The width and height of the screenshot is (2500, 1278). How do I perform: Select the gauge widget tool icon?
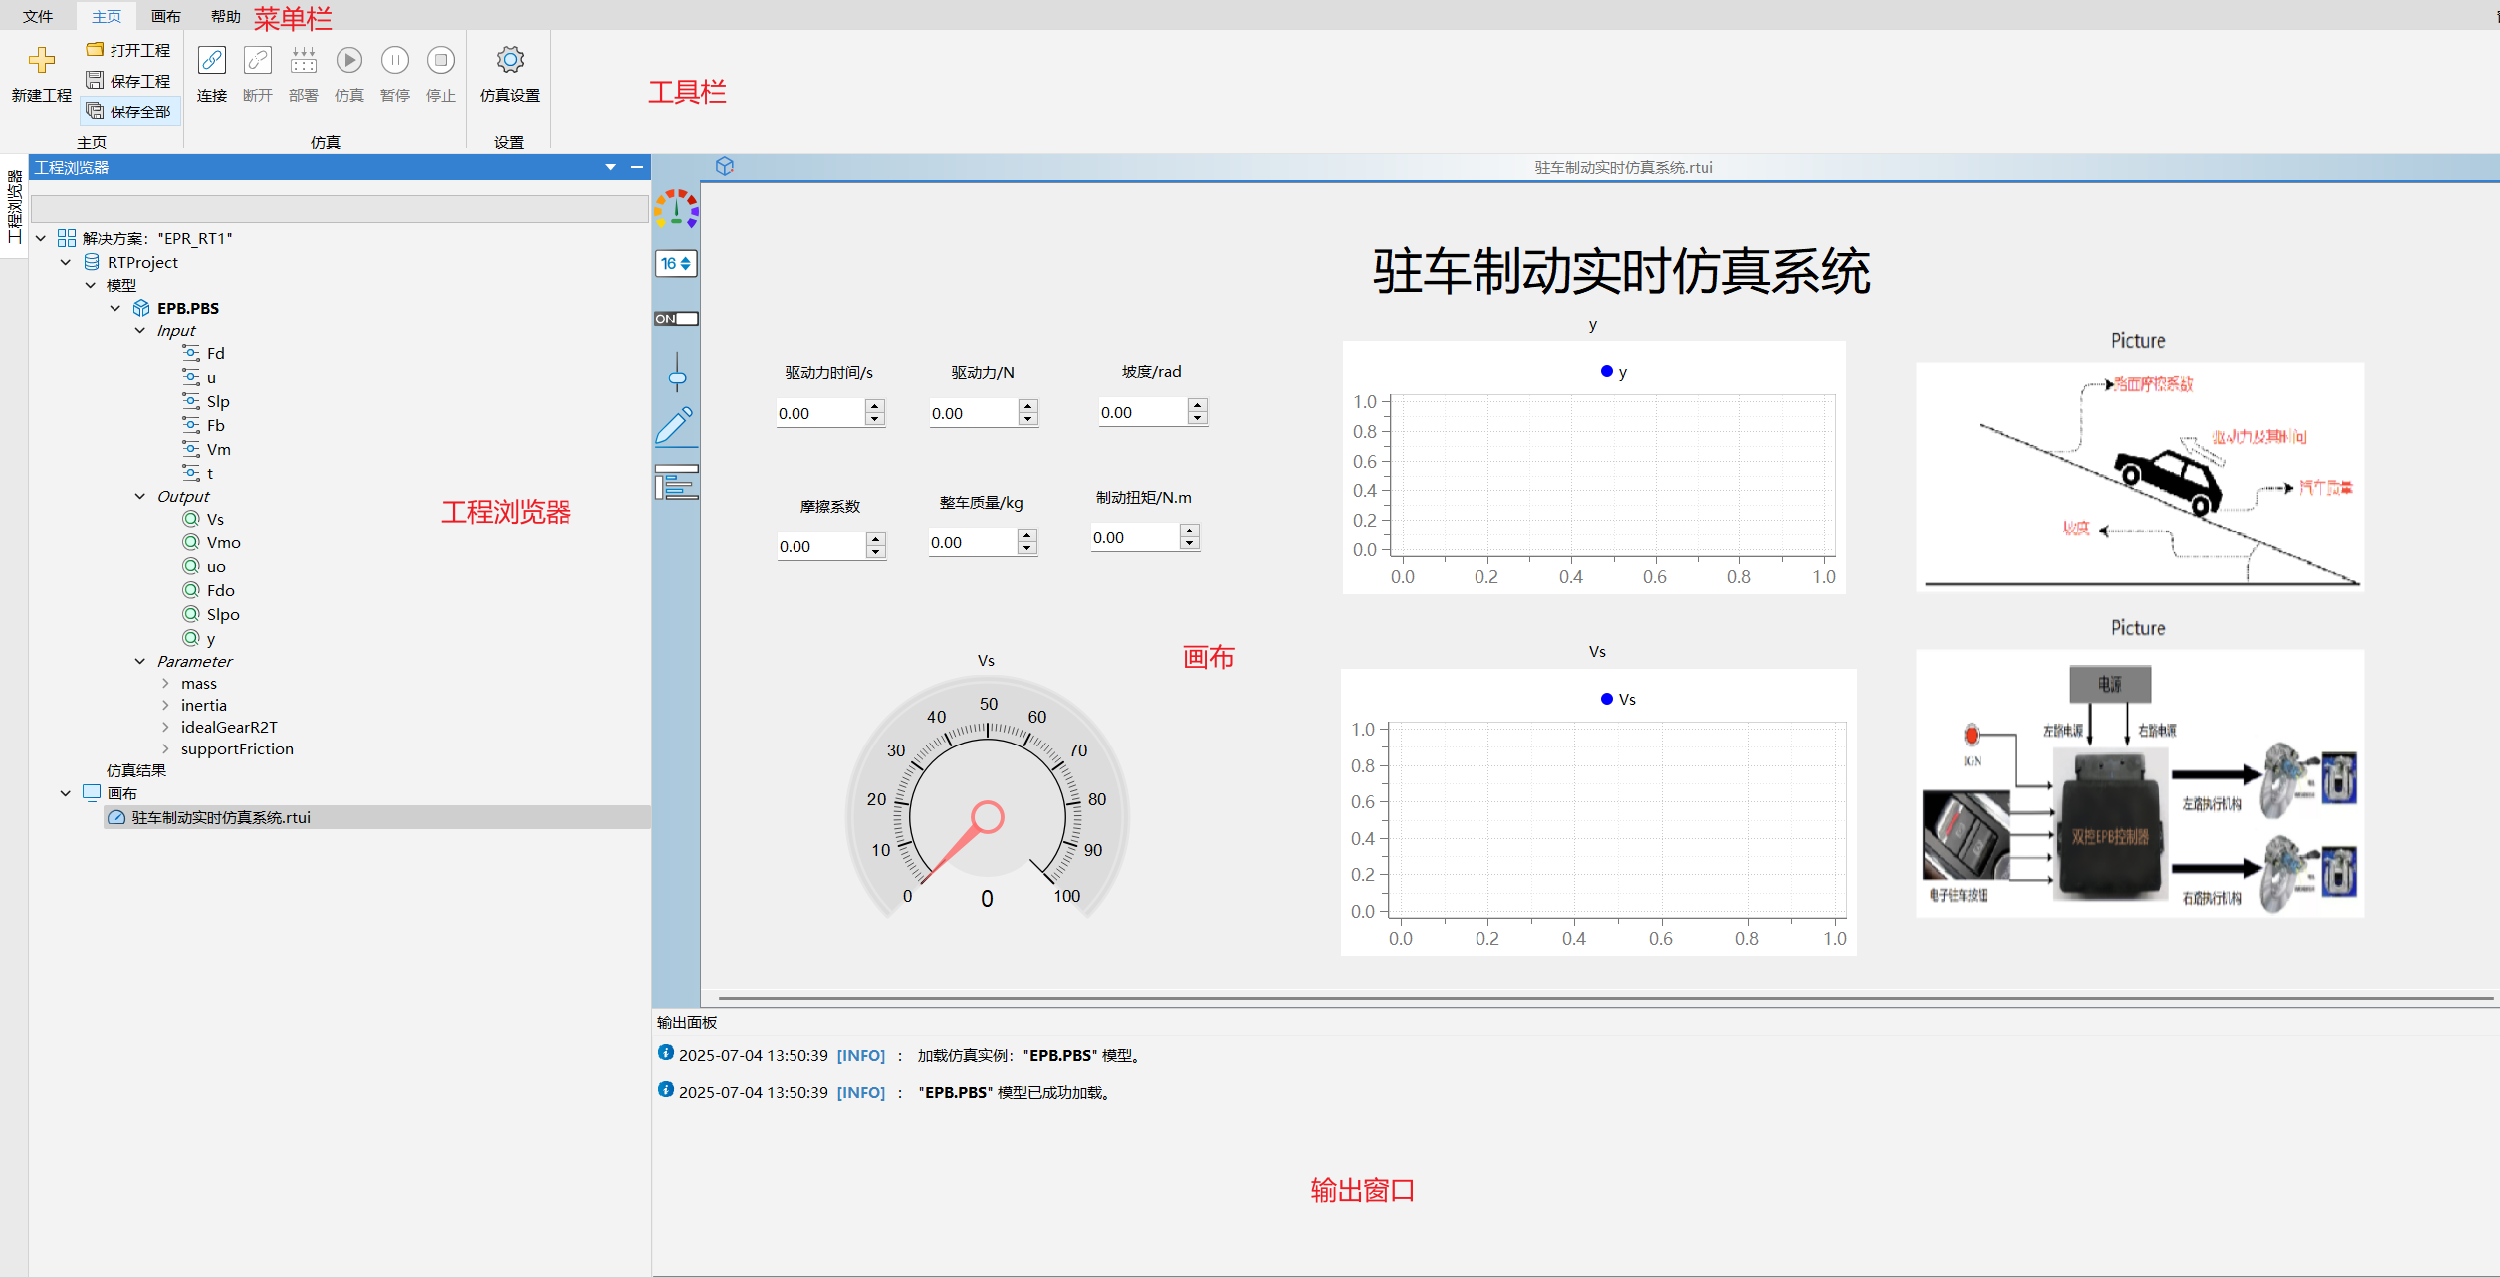677,208
